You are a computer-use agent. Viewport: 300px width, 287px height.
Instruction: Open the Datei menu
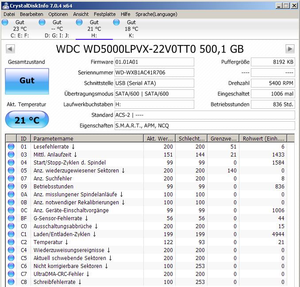9,14
